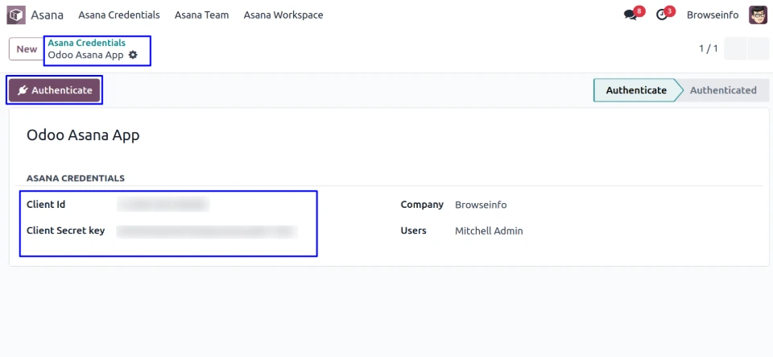Open the Odoo apps home icon
This screenshot has width=773, height=357.
[x=16, y=15]
